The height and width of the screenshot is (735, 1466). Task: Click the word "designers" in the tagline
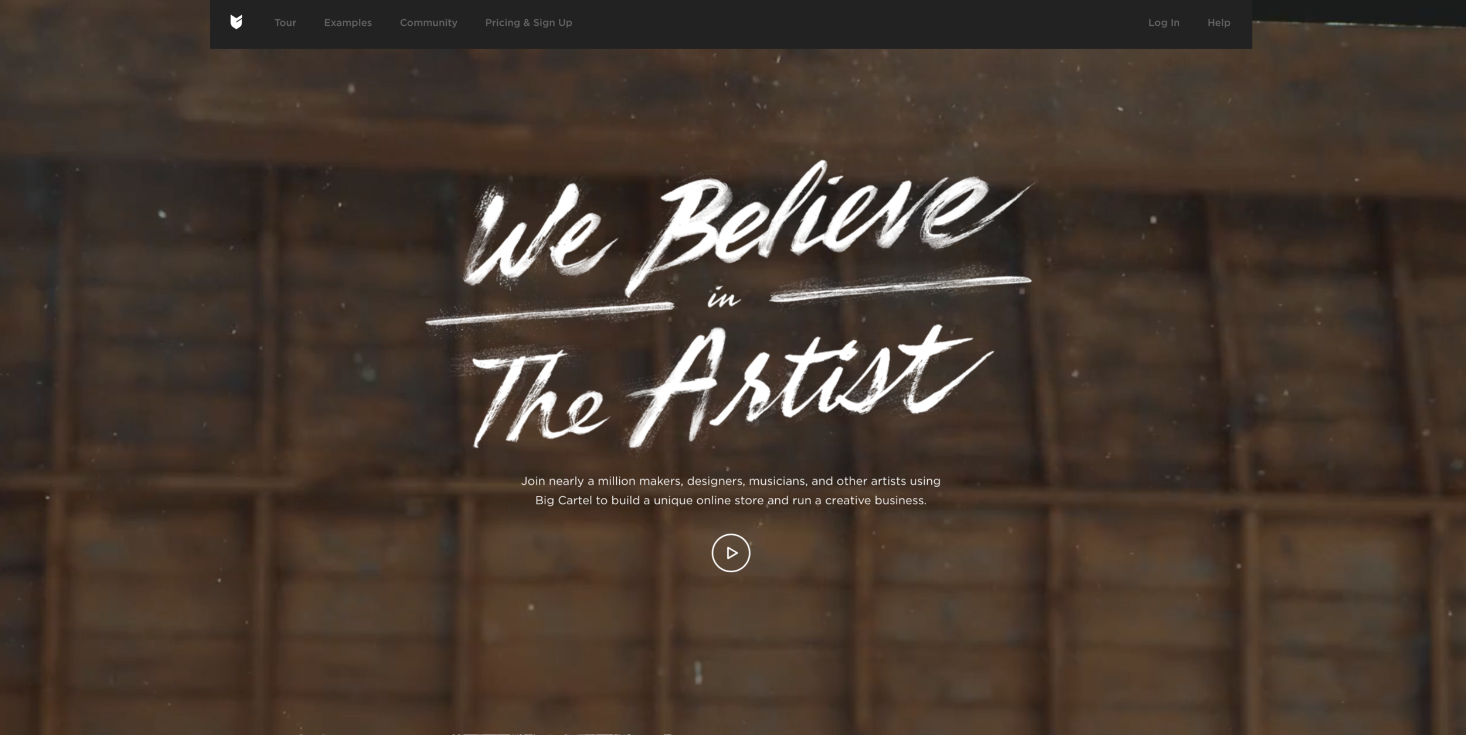point(715,481)
